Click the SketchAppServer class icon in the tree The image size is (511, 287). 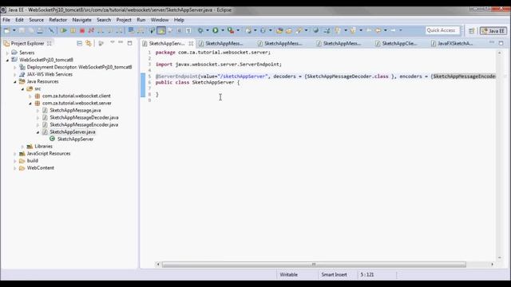52,139
